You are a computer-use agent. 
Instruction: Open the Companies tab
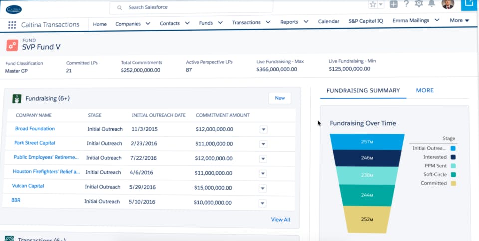tap(128, 24)
